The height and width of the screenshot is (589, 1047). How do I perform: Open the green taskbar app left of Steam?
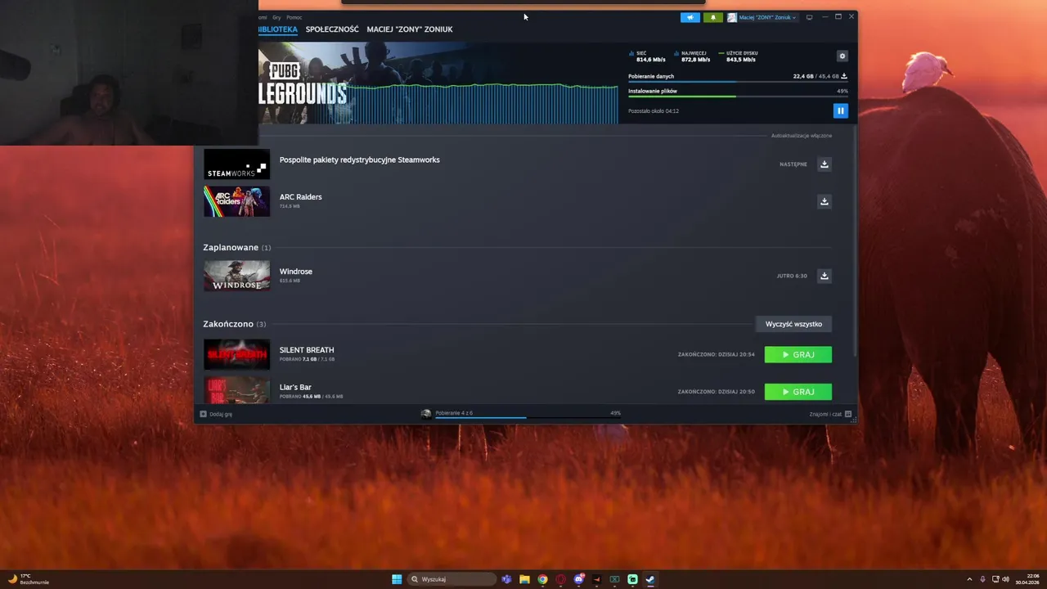pyautogui.click(x=632, y=579)
